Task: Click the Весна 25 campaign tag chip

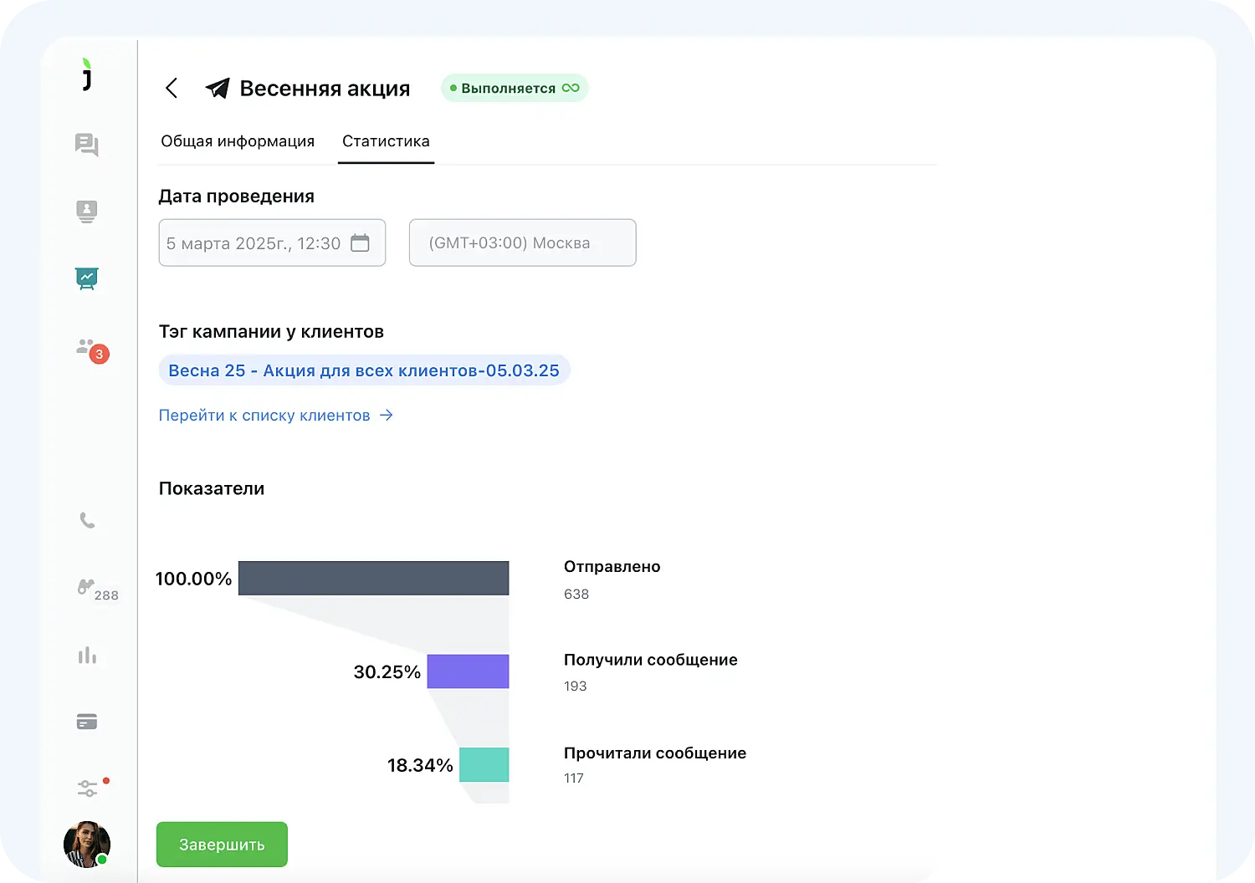Action: click(x=364, y=370)
